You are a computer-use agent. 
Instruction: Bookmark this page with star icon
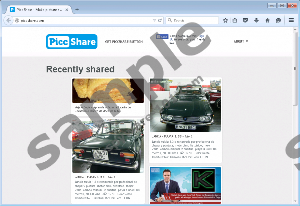[x=225, y=20]
